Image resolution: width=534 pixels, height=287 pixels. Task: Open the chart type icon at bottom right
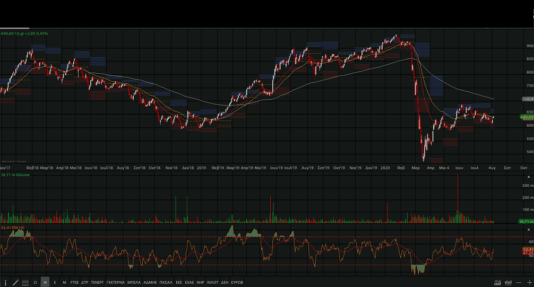497,282
